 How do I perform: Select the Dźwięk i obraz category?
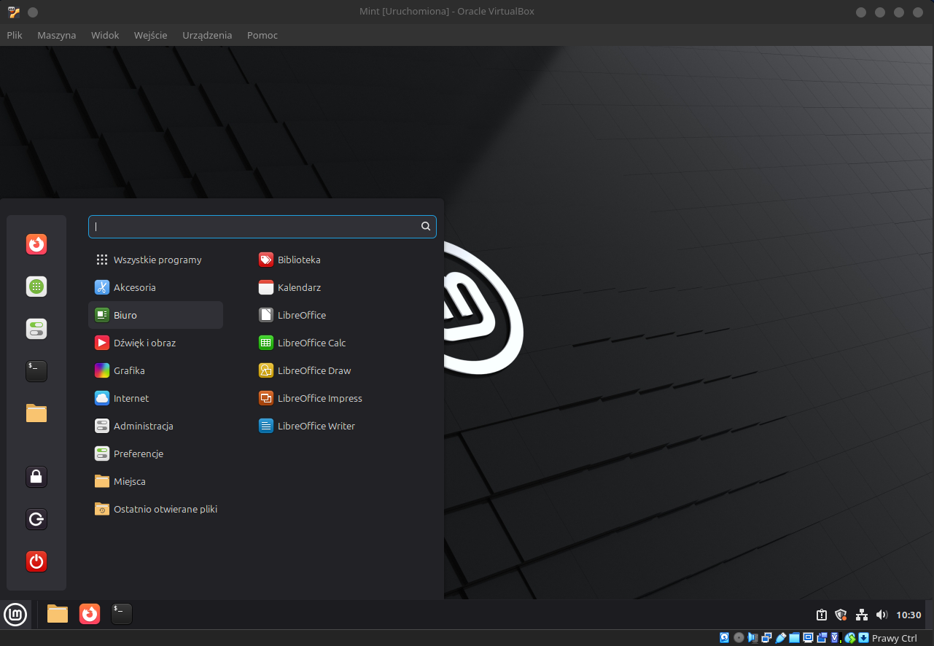click(x=155, y=343)
